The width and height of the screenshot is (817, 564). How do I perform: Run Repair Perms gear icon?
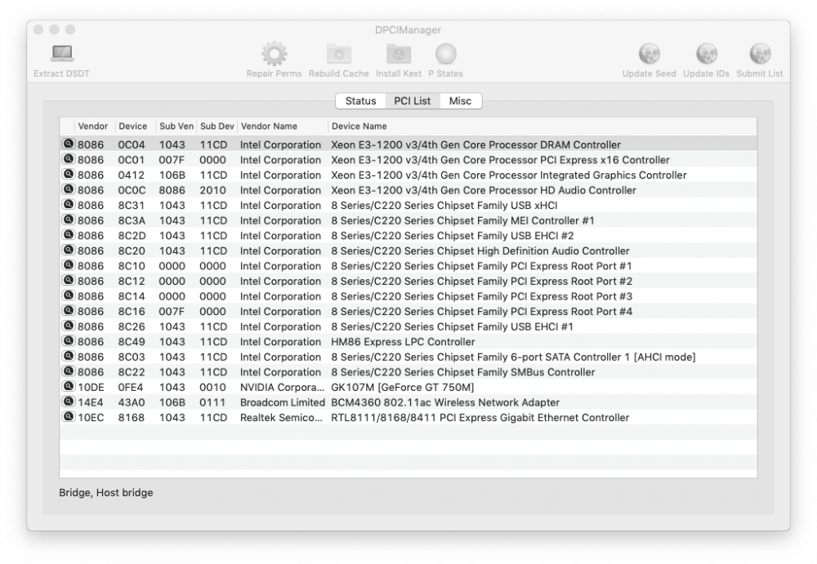274,54
